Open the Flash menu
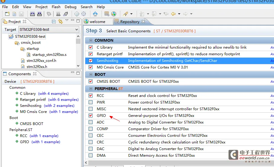274x167 pixels. (56, 7)
